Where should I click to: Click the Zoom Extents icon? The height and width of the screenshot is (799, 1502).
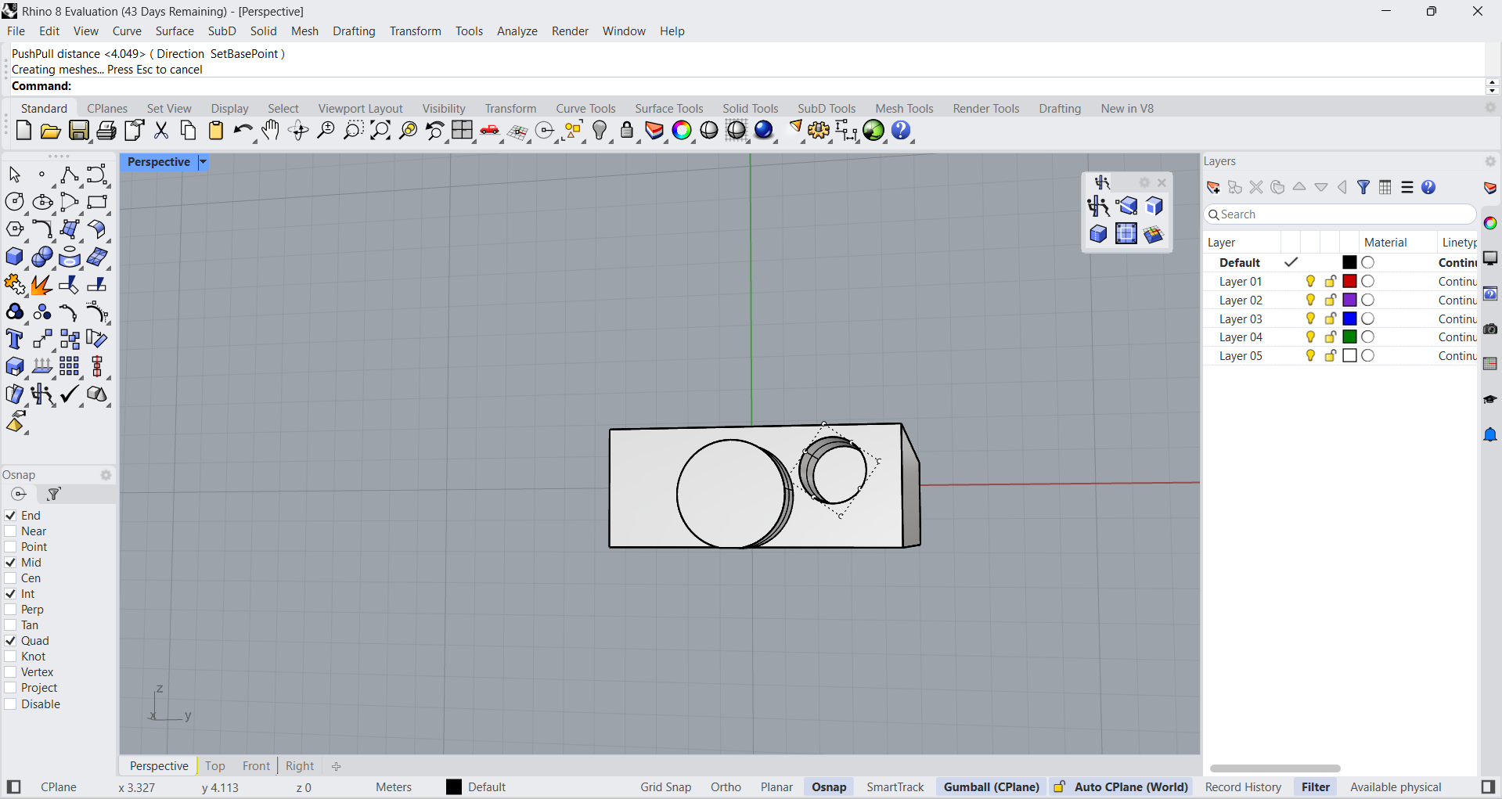[x=380, y=131]
